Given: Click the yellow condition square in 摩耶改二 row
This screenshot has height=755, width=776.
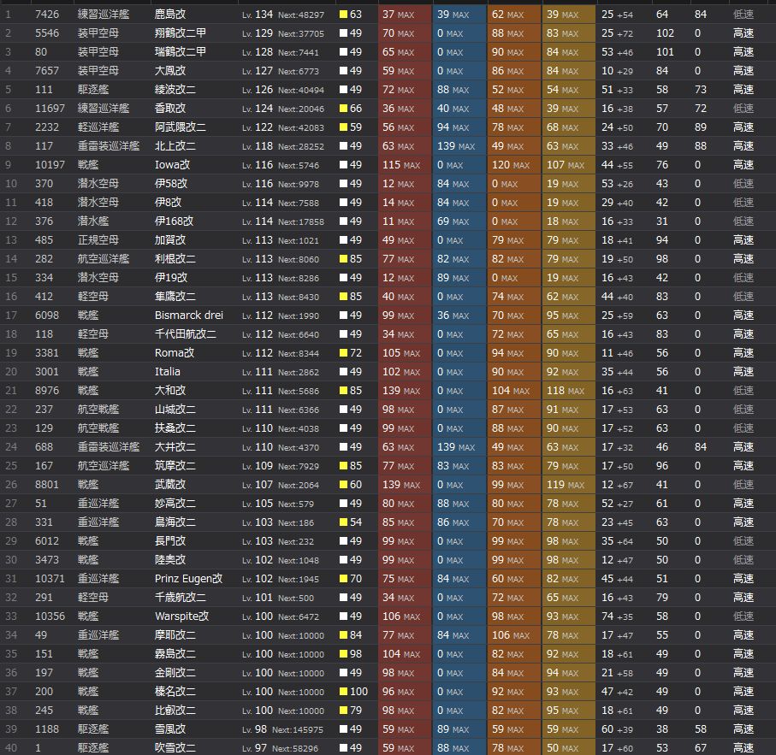Looking at the screenshot, I should point(343,634).
